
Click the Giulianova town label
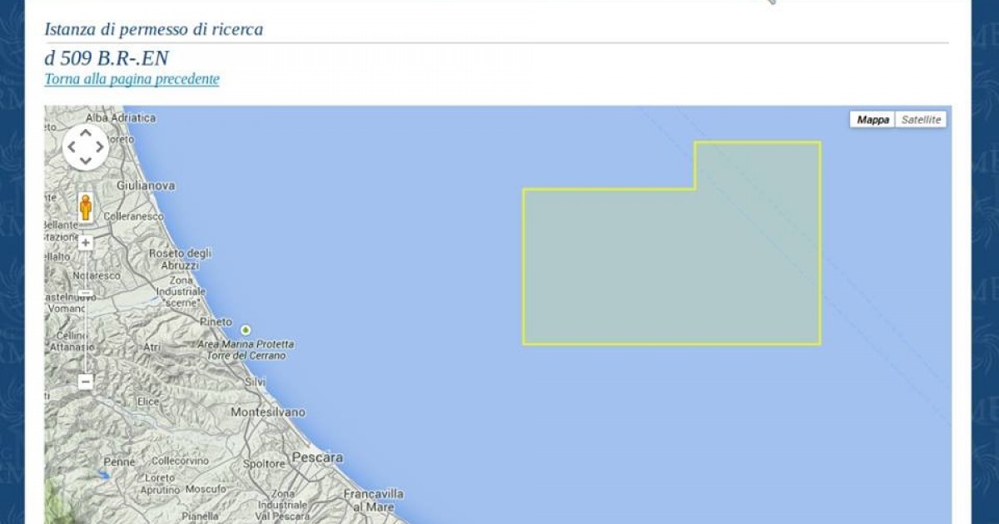147,185
